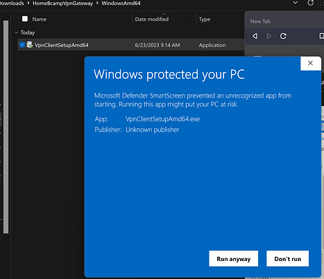Click the VpnClientSetupAmd64 application icon
The width and height of the screenshot is (324, 279).
point(29,44)
